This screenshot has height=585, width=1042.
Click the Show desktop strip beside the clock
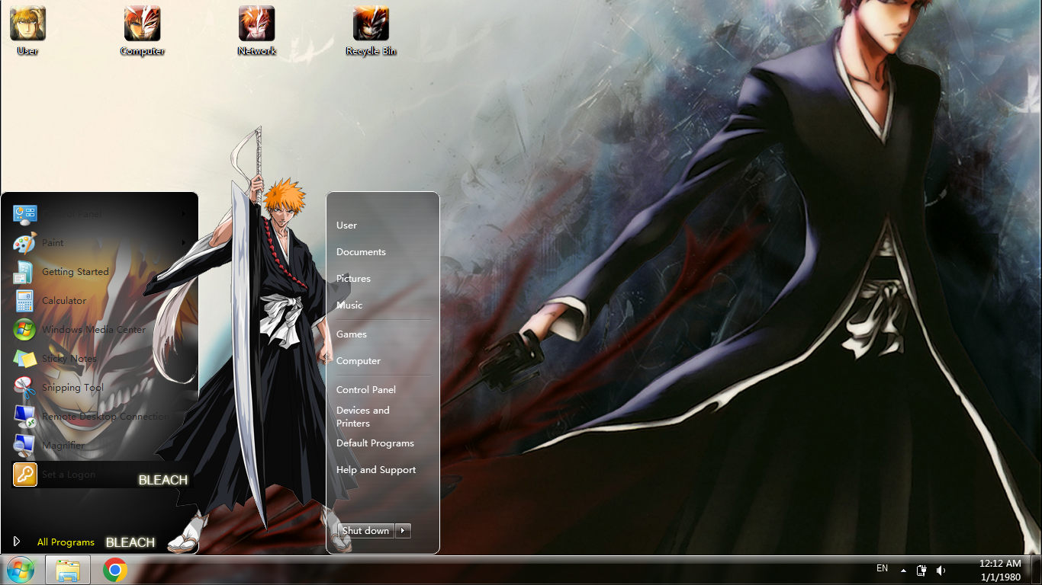(x=1036, y=571)
